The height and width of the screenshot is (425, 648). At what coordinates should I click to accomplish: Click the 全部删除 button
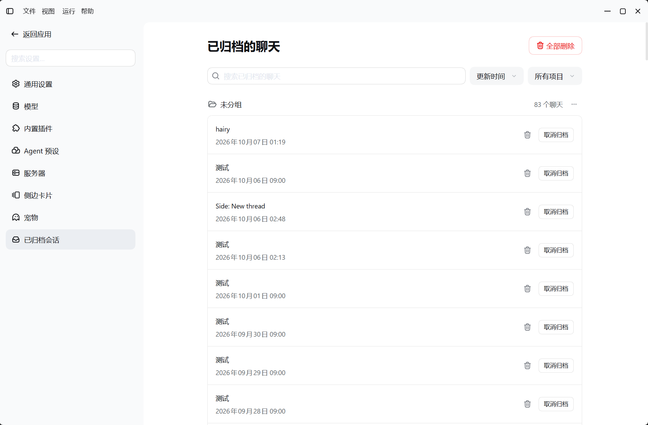(x=555, y=46)
